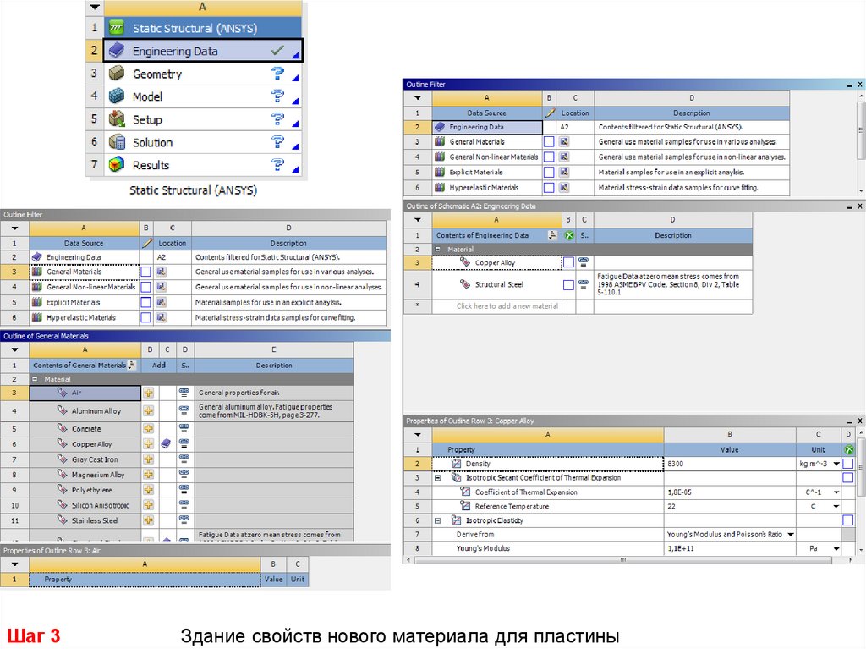Click the properties panel horizontal scrollbar
The width and height of the screenshot is (866, 649).
(x=623, y=560)
